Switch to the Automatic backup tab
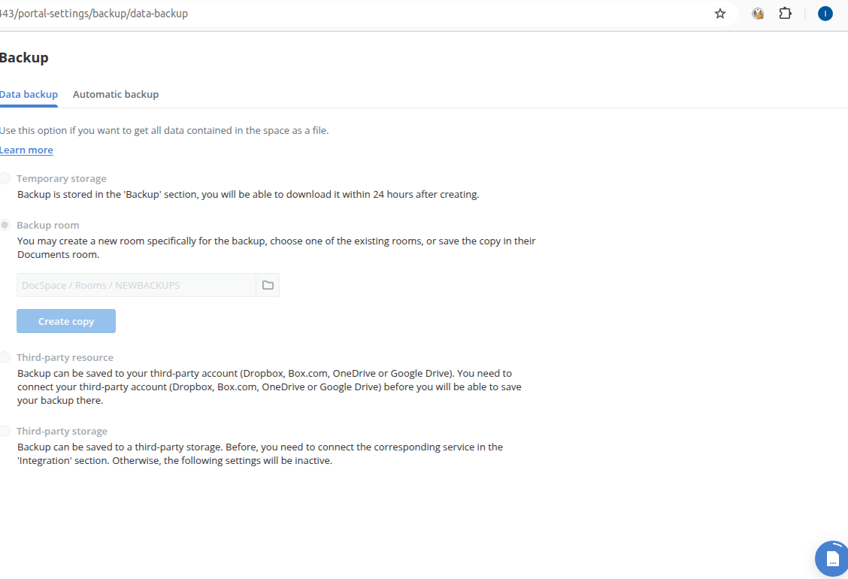848x579 pixels. pyautogui.click(x=116, y=94)
